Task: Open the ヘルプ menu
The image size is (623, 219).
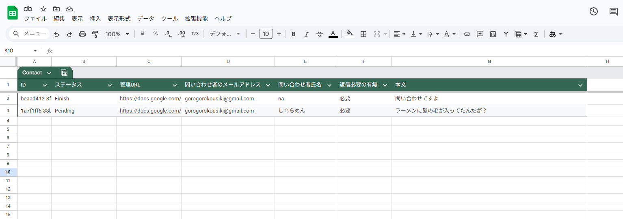Action: [223, 19]
